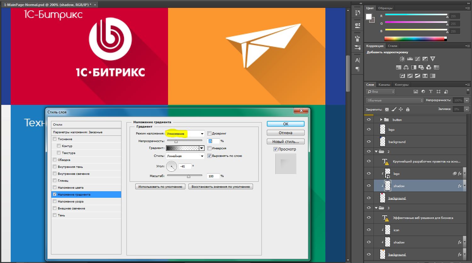Add a Posterize adjustment layer
The width and height of the screenshot is (472, 263).
[x=410, y=76]
